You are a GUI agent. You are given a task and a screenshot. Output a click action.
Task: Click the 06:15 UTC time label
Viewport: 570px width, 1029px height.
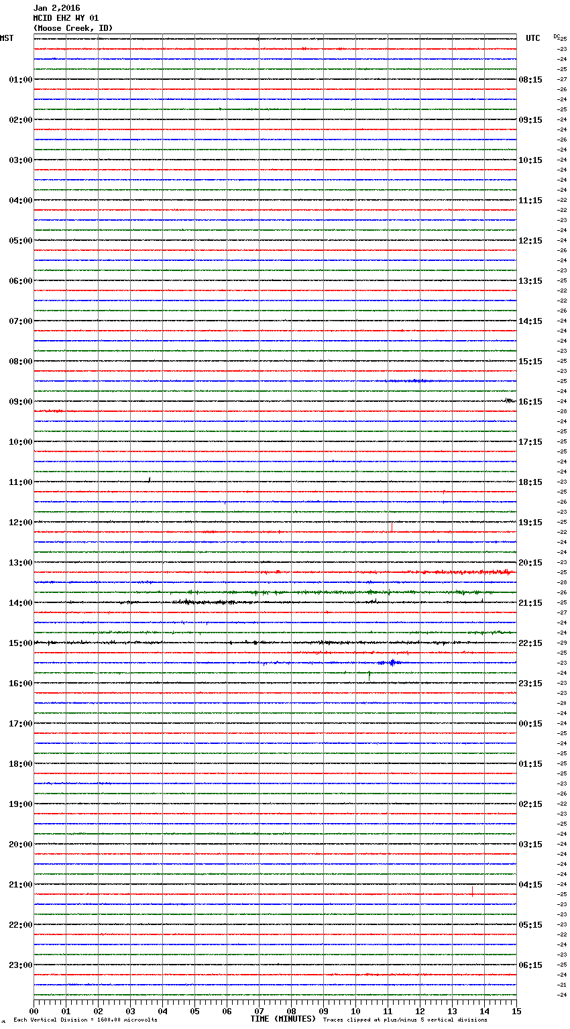[530, 965]
